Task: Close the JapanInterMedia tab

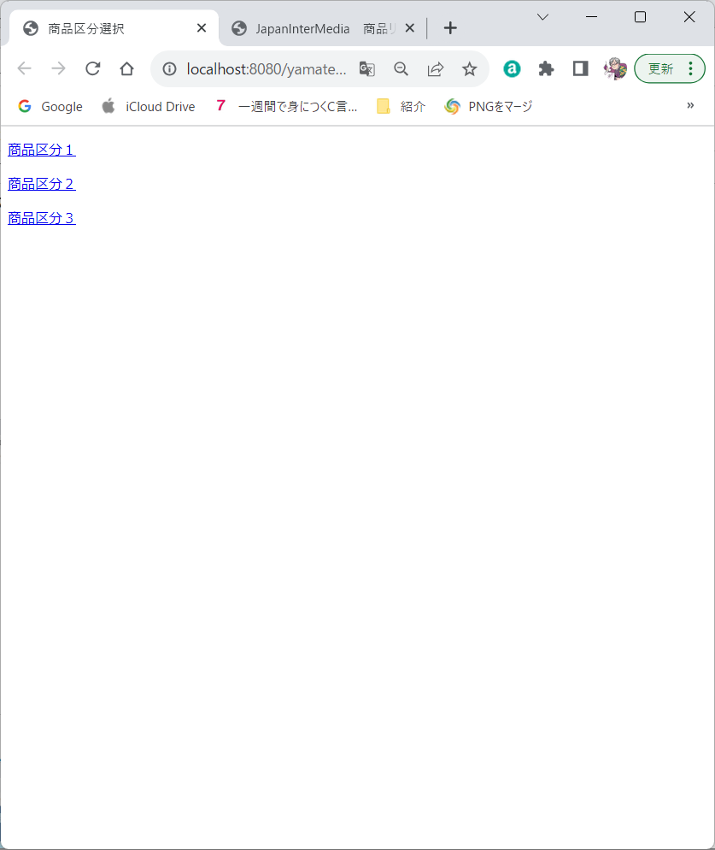Action: [x=410, y=28]
